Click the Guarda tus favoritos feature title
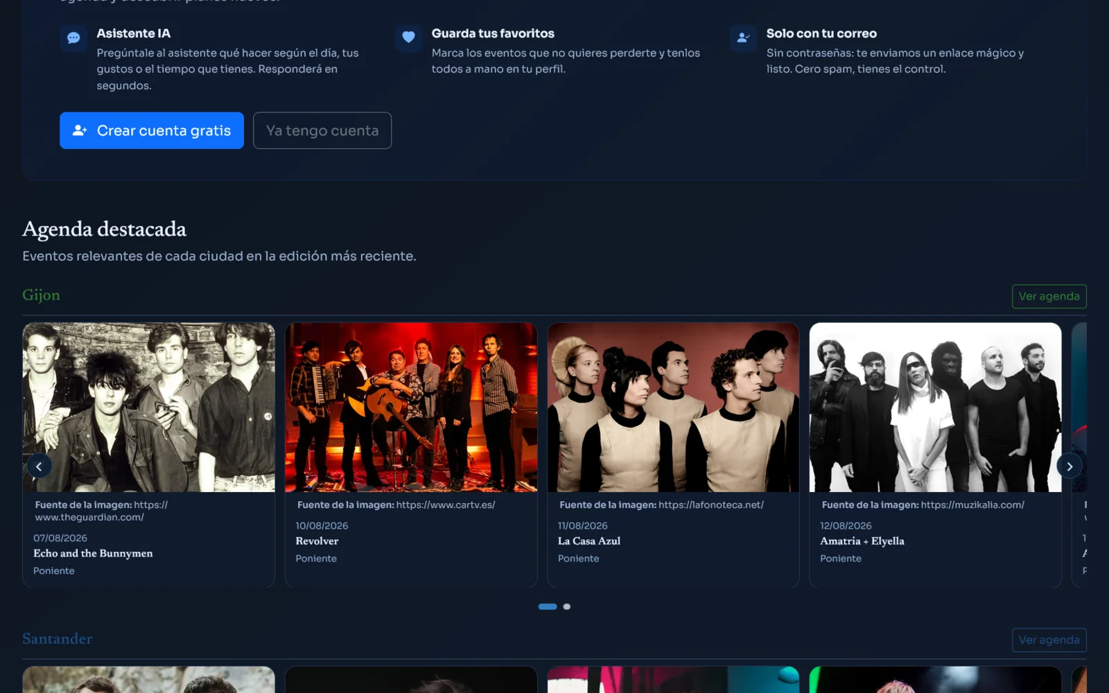Screen dimensions: 1109x693 pos(493,33)
